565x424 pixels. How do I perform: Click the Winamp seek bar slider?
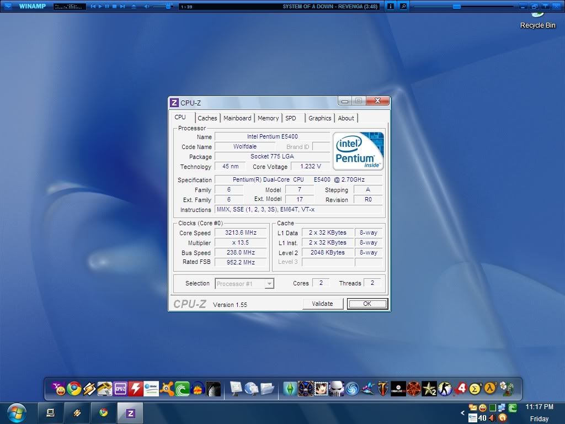pyautogui.click(x=456, y=7)
